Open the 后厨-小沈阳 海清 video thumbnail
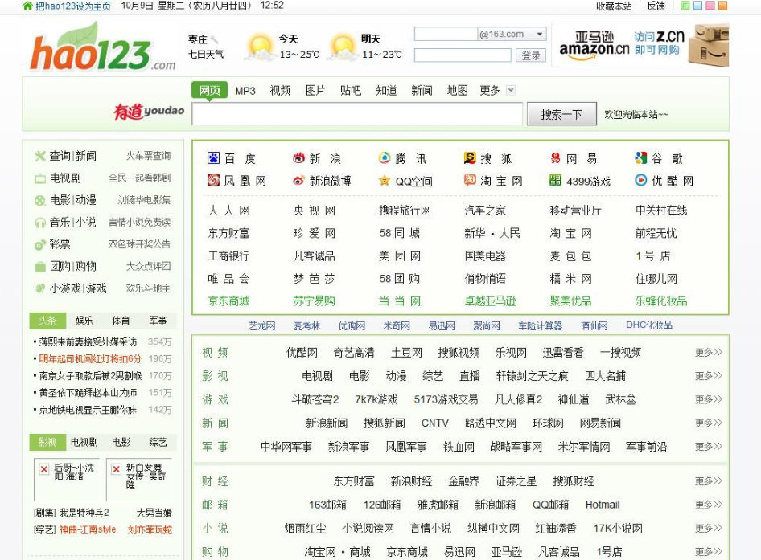The height and width of the screenshot is (560, 761). click(x=67, y=479)
